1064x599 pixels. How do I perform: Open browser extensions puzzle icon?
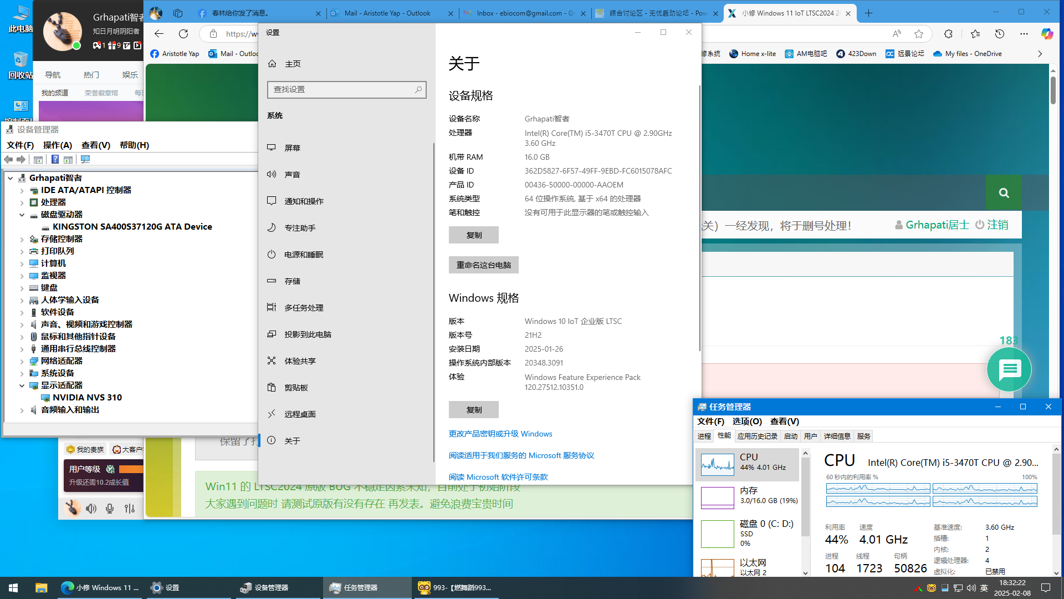948,34
